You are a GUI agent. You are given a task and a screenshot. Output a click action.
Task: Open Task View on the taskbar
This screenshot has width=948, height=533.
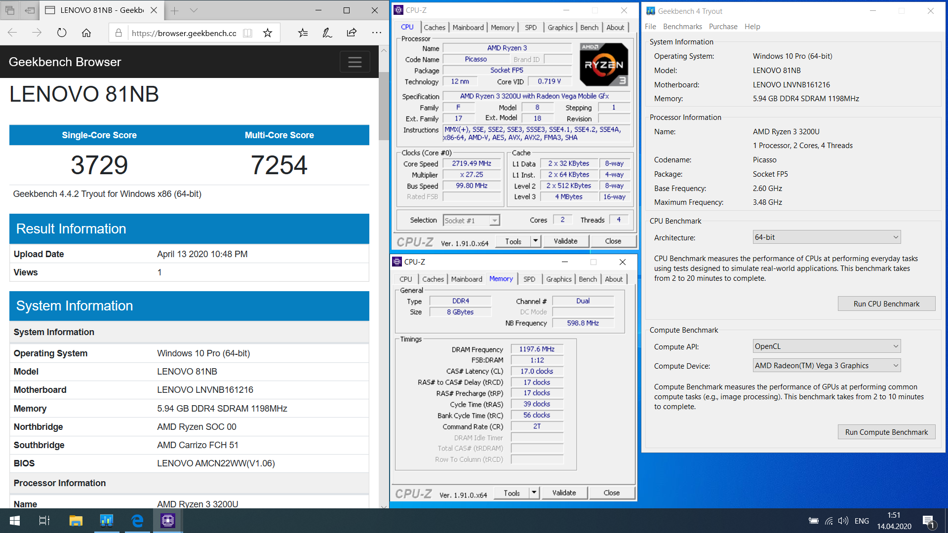44,521
